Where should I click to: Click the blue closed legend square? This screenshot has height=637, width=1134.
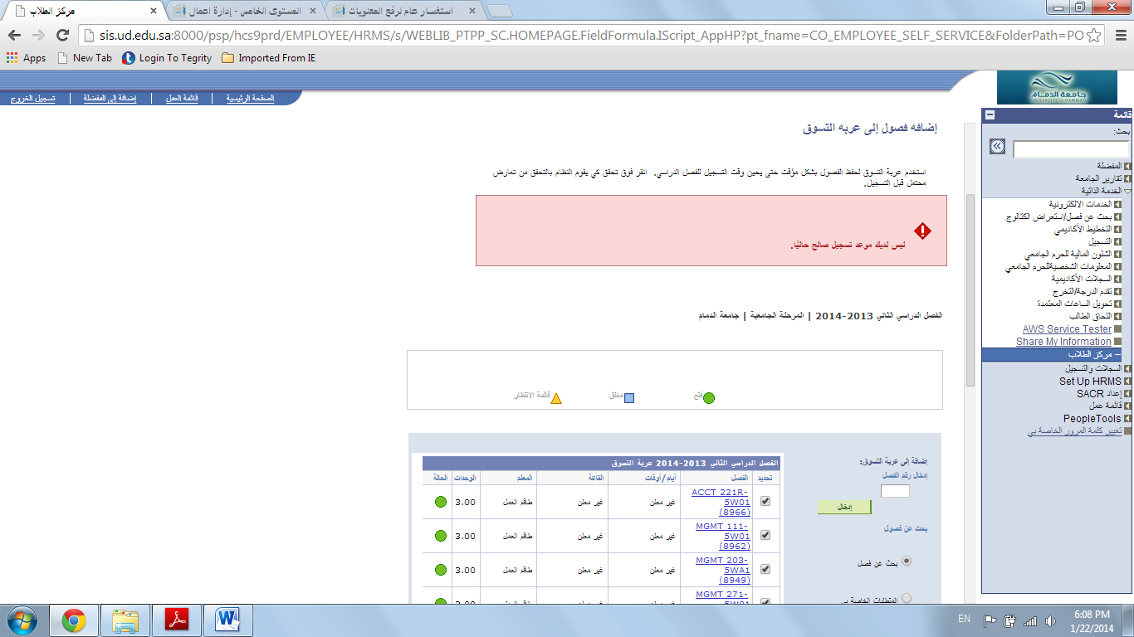(x=629, y=398)
